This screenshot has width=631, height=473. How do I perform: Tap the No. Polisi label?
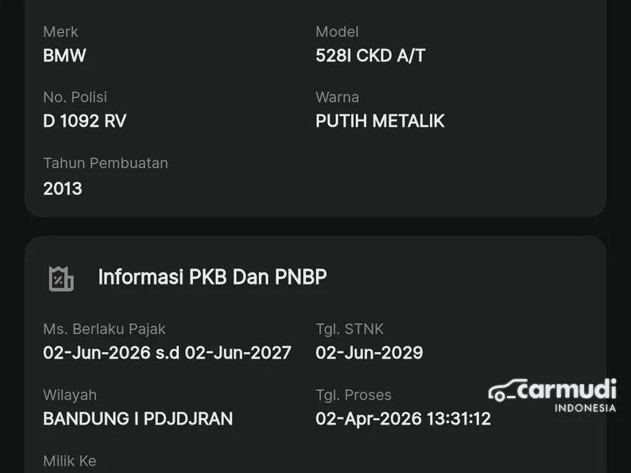click(75, 97)
